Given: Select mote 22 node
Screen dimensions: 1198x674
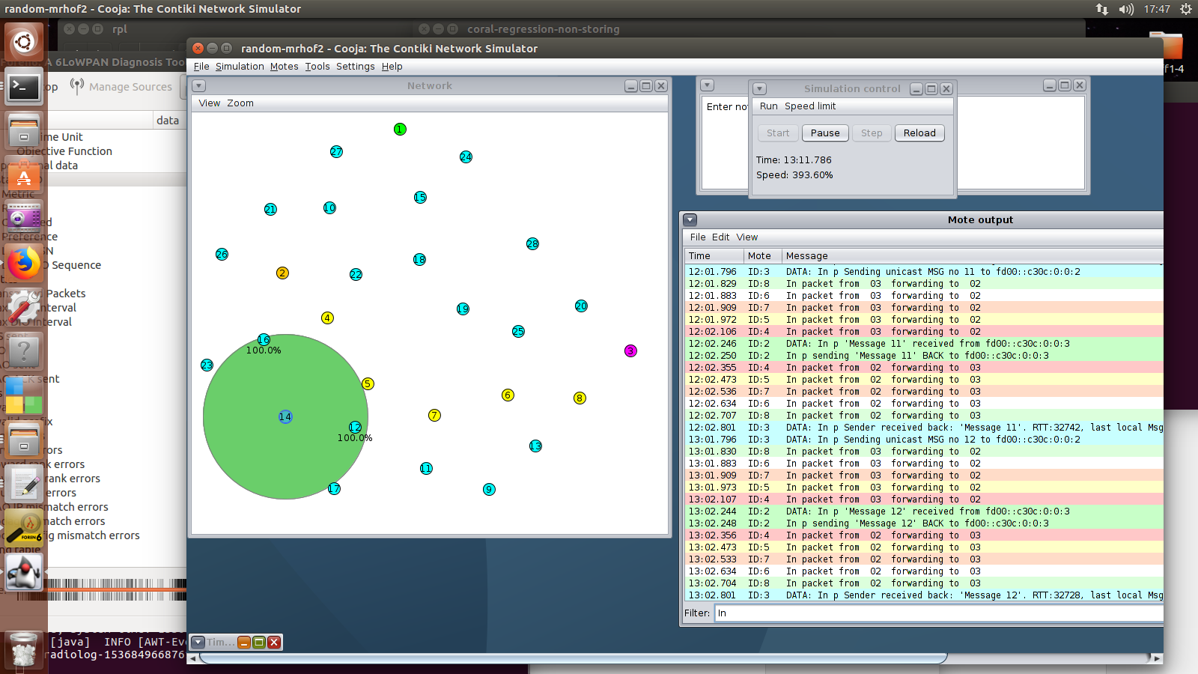Looking at the screenshot, I should pyautogui.click(x=356, y=275).
